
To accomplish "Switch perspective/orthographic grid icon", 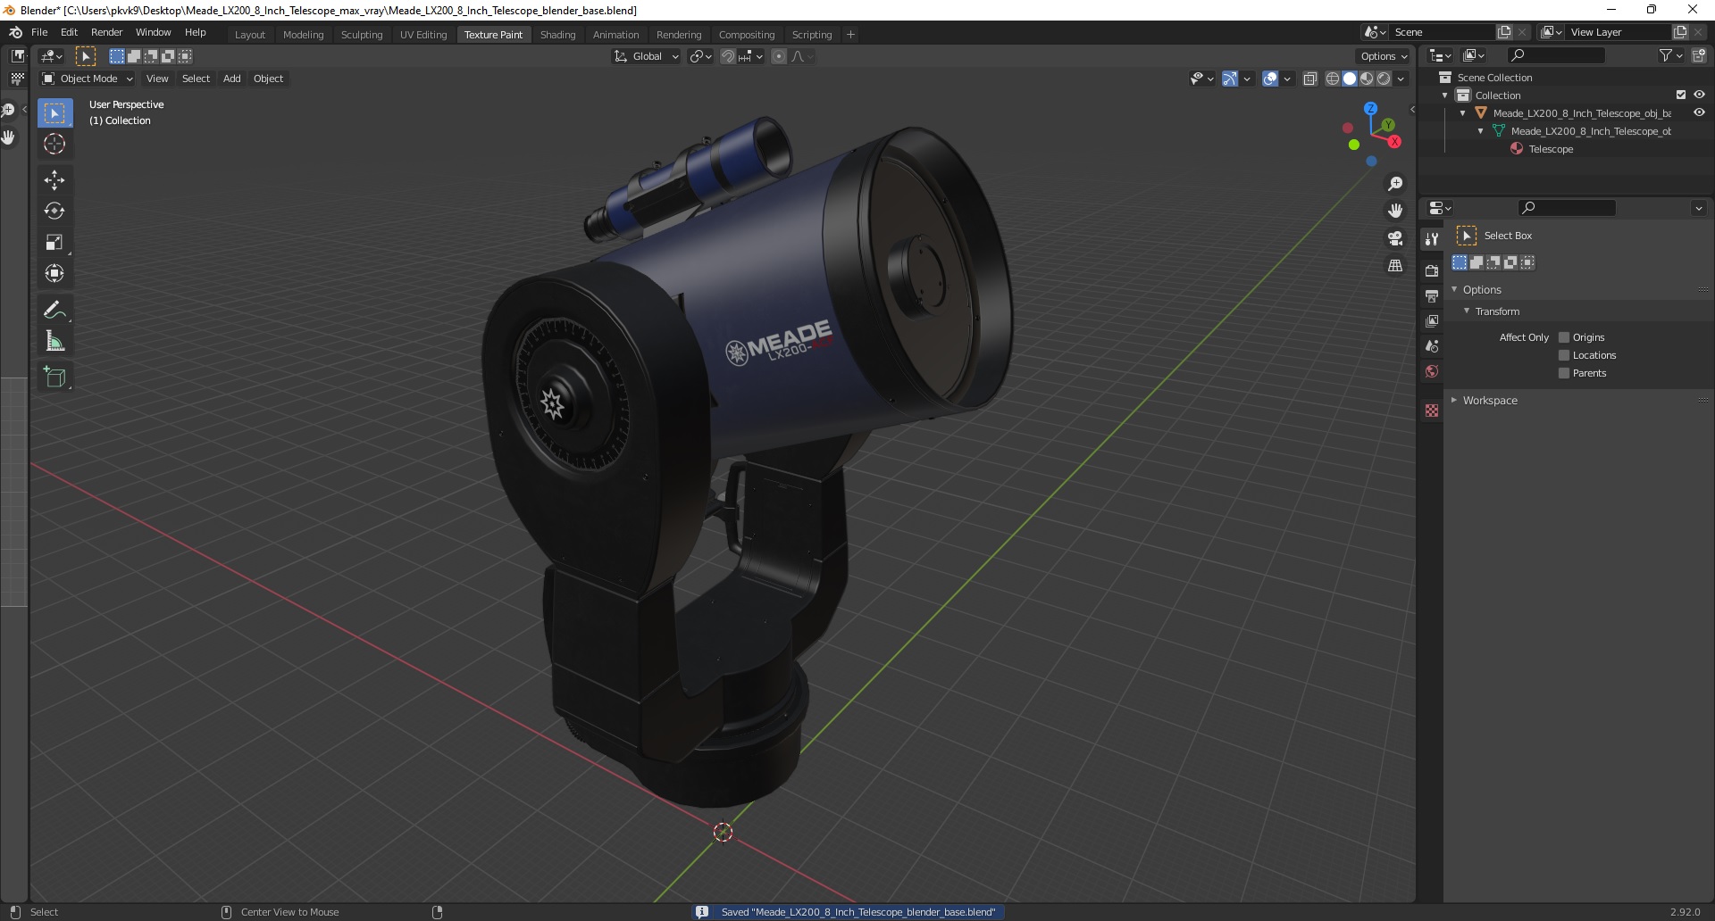I will pos(1395,266).
